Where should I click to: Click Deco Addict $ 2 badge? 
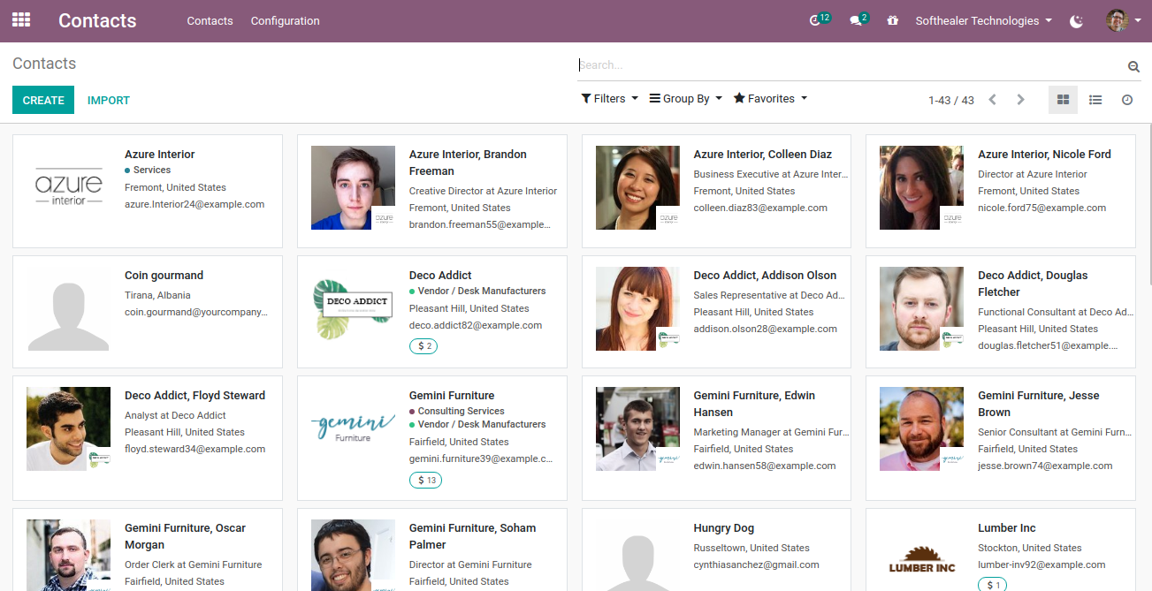423,346
